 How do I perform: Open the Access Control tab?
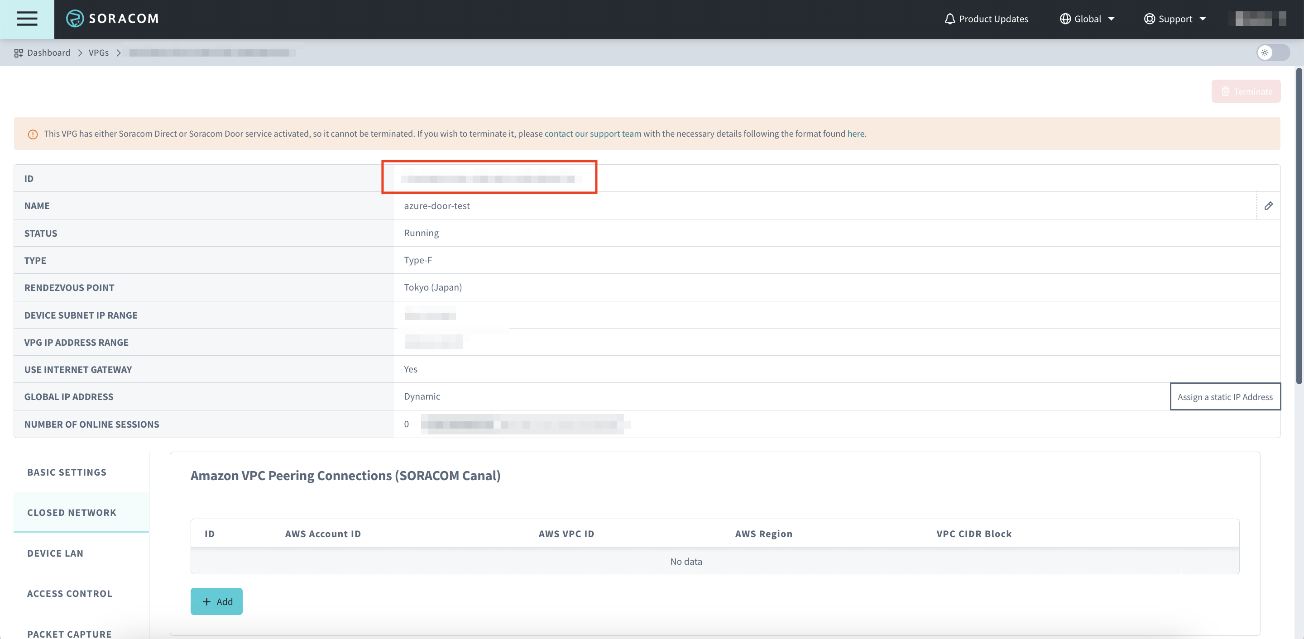[69, 593]
